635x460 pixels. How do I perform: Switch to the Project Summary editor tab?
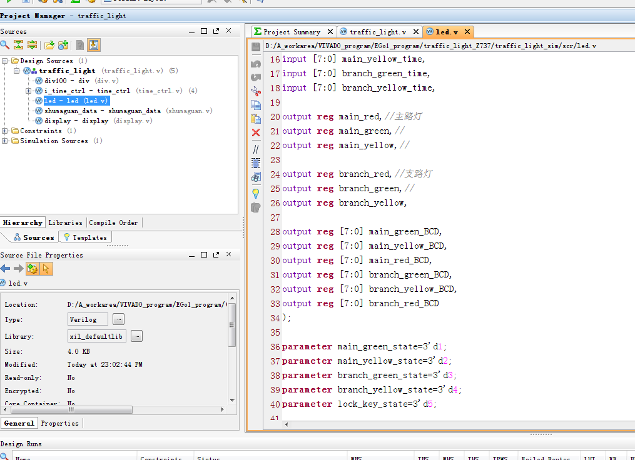point(292,32)
